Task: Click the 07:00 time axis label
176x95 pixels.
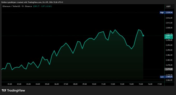Action: coord(66,84)
